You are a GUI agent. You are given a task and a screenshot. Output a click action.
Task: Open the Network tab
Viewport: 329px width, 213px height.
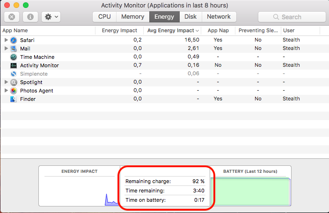pos(219,17)
